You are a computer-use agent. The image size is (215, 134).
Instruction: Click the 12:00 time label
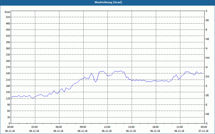click(108, 127)
